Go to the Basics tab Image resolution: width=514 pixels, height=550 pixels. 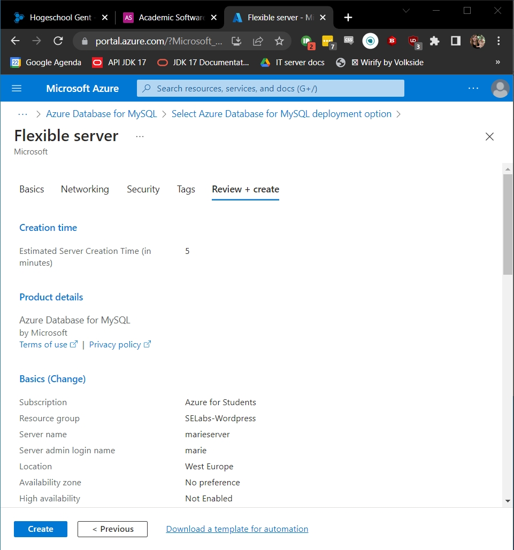tap(32, 189)
